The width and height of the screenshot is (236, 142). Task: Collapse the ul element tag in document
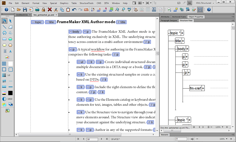(79, 62)
